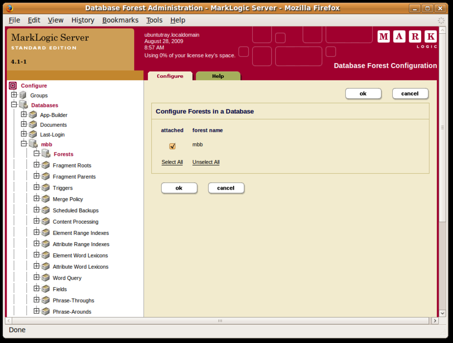Click the mbb database icon

point(33,144)
